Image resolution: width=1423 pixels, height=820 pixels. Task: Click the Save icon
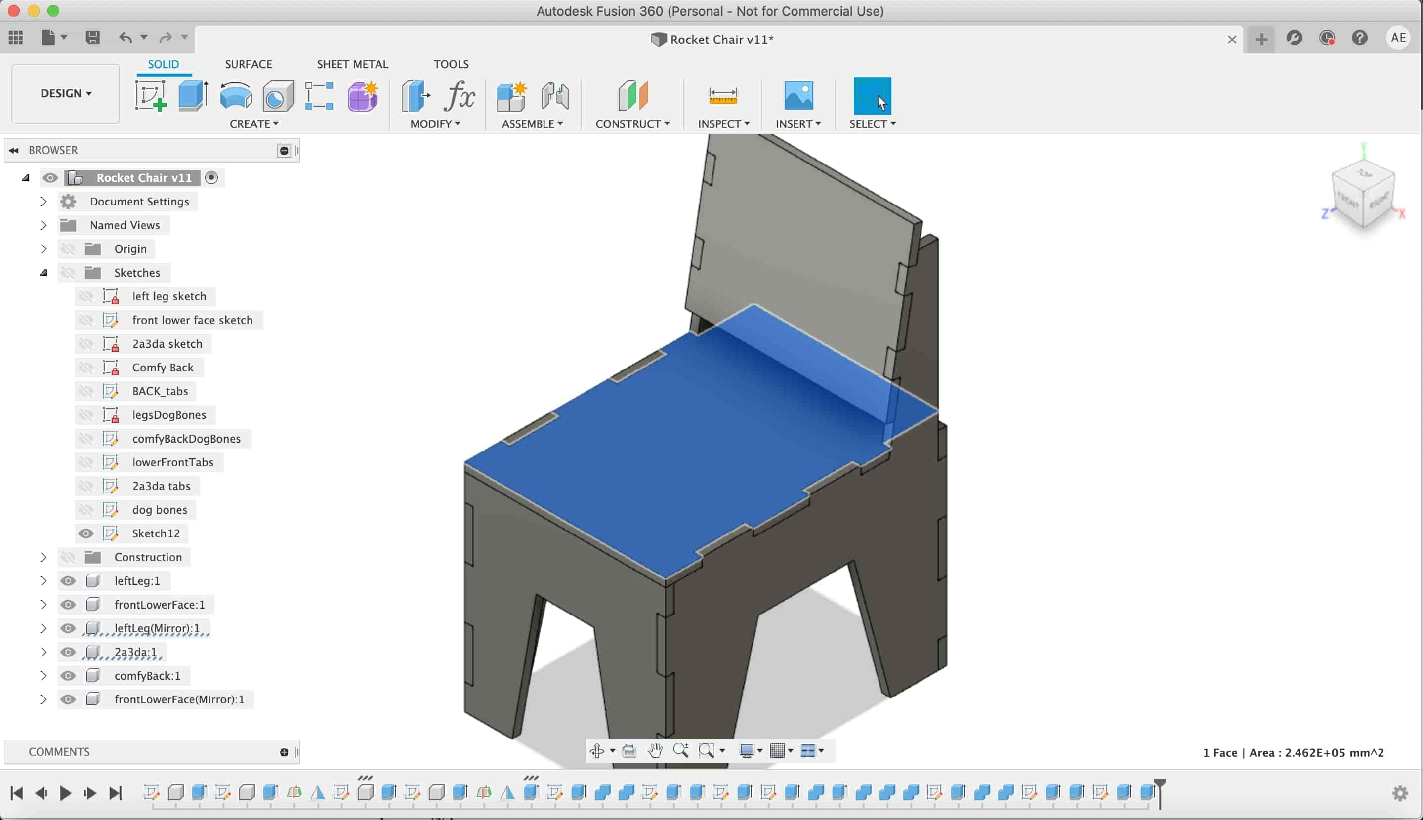pos(92,38)
